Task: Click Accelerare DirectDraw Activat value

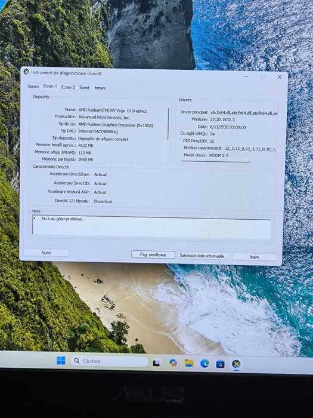Action: tap(100, 174)
